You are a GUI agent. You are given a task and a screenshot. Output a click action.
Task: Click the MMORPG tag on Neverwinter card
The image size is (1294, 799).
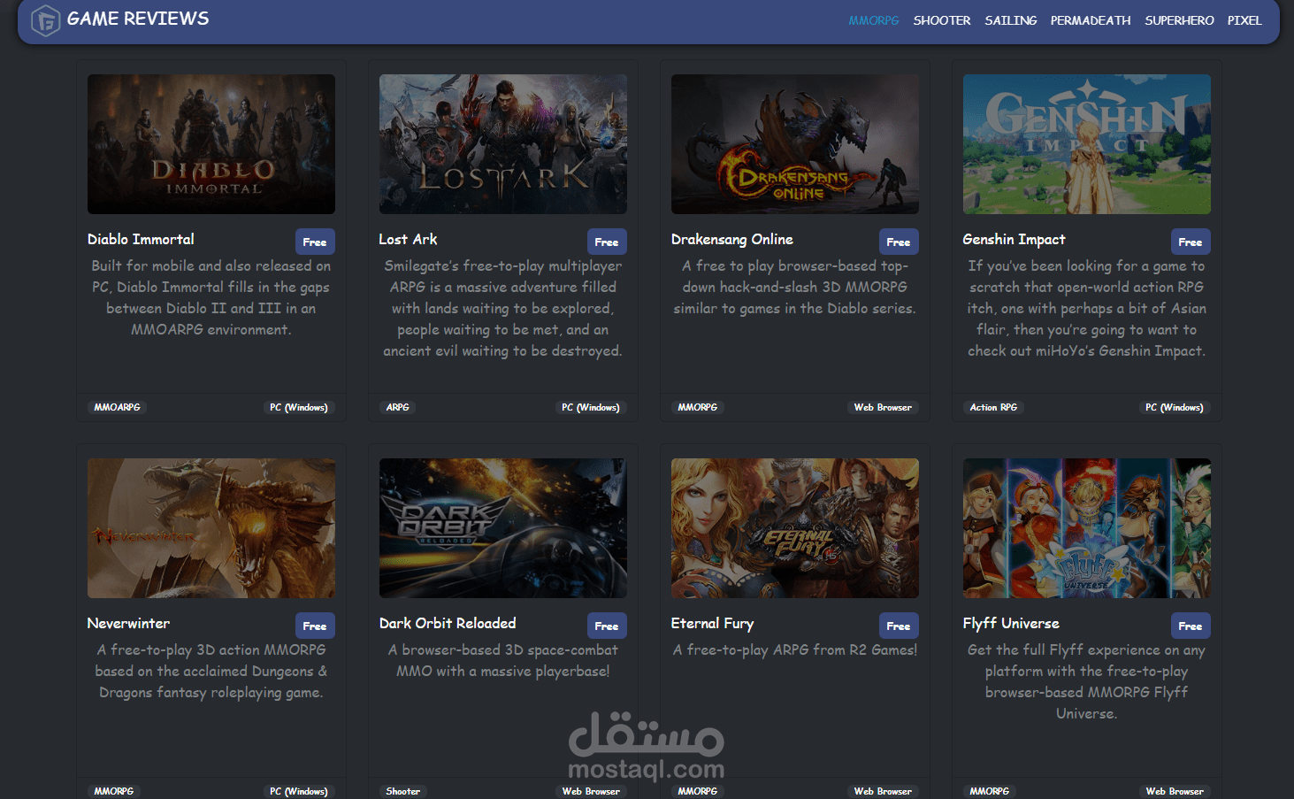(114, 791)
